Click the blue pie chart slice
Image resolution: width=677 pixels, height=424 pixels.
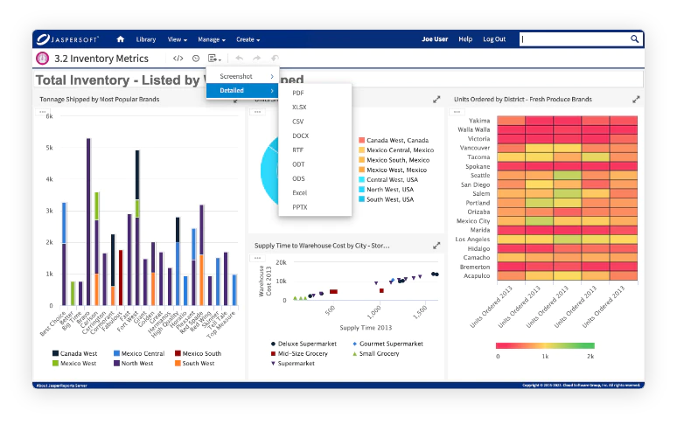click(x=270, y=172)
